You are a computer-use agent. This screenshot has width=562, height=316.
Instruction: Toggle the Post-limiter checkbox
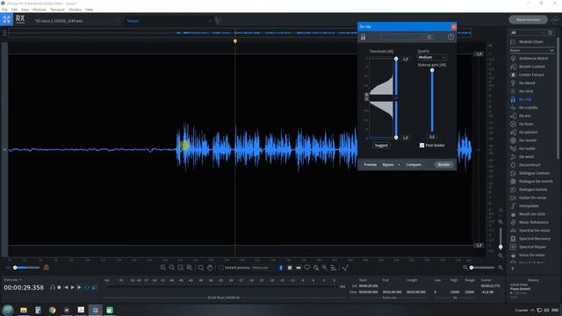[421, 146]
